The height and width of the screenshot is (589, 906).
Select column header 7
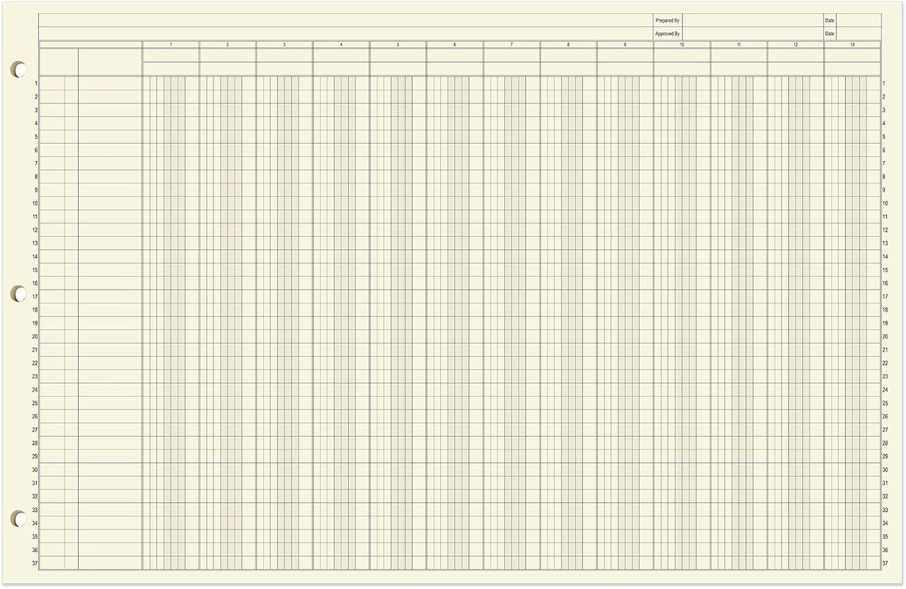tap(511, 44)
